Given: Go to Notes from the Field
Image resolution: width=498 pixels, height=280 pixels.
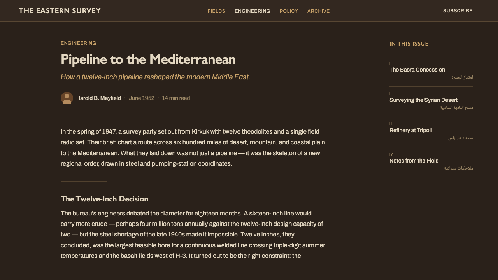Looking at the screenshot, I should click(x=414, y=161).
